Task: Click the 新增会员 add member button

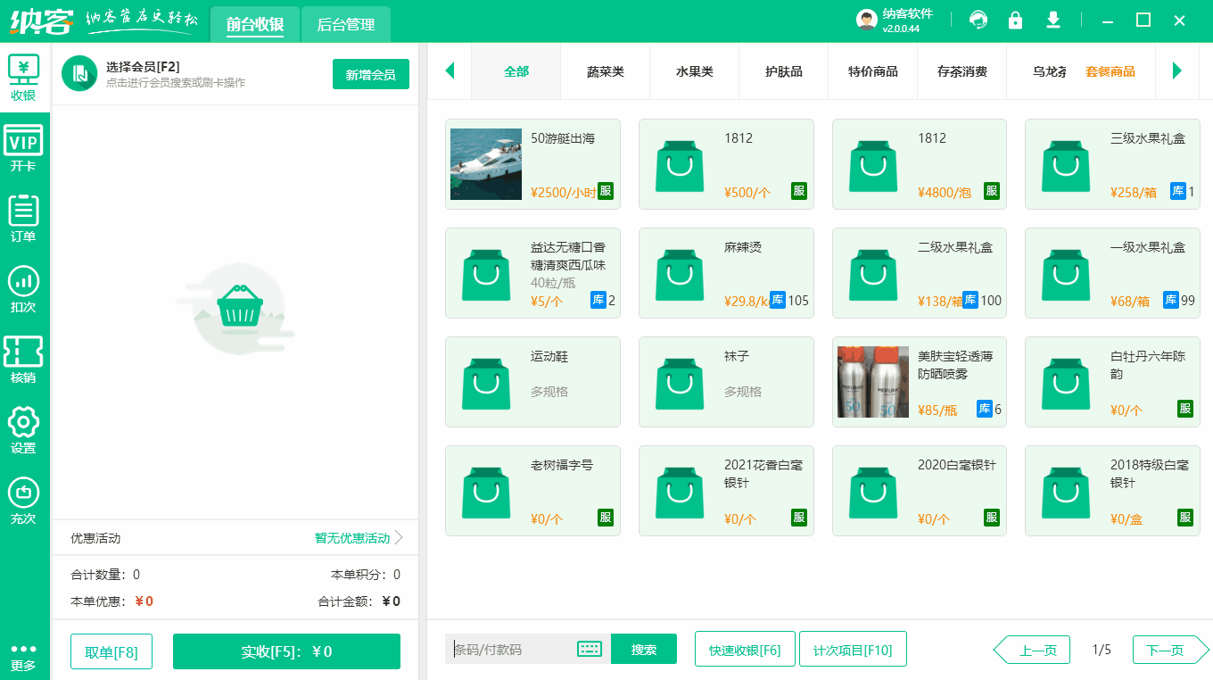Action: coord(370,74)
